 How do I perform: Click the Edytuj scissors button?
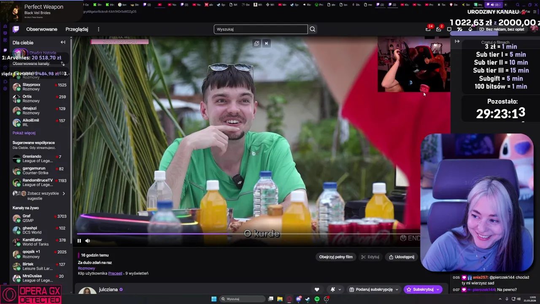(x=370, y=257)
